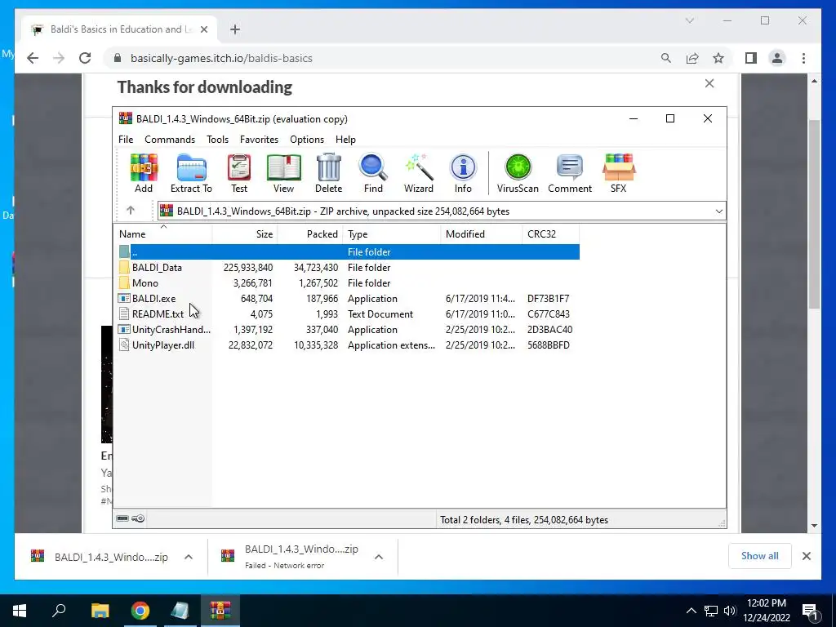This screenshot has width=836, height=627.
Task: Open the Options menu
Action: [x=307, y=139]
